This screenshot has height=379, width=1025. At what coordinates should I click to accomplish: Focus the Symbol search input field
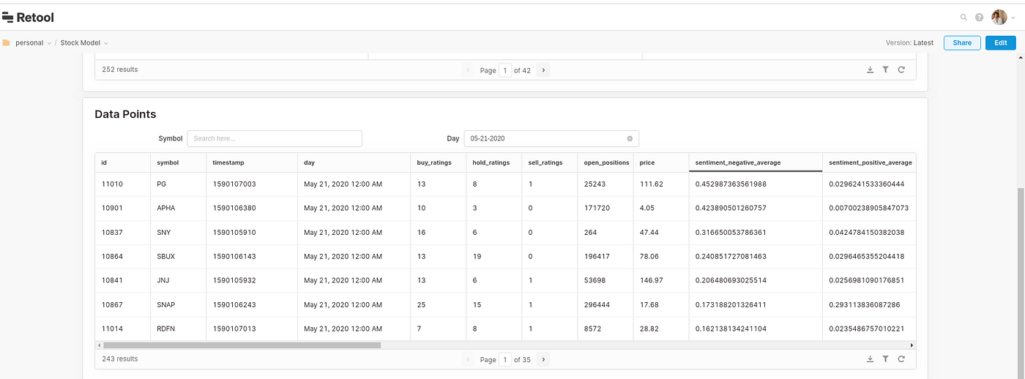[x=275, y=138]
